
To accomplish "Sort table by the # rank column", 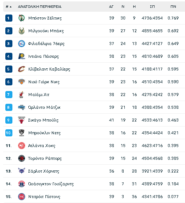I will [9, 7].
